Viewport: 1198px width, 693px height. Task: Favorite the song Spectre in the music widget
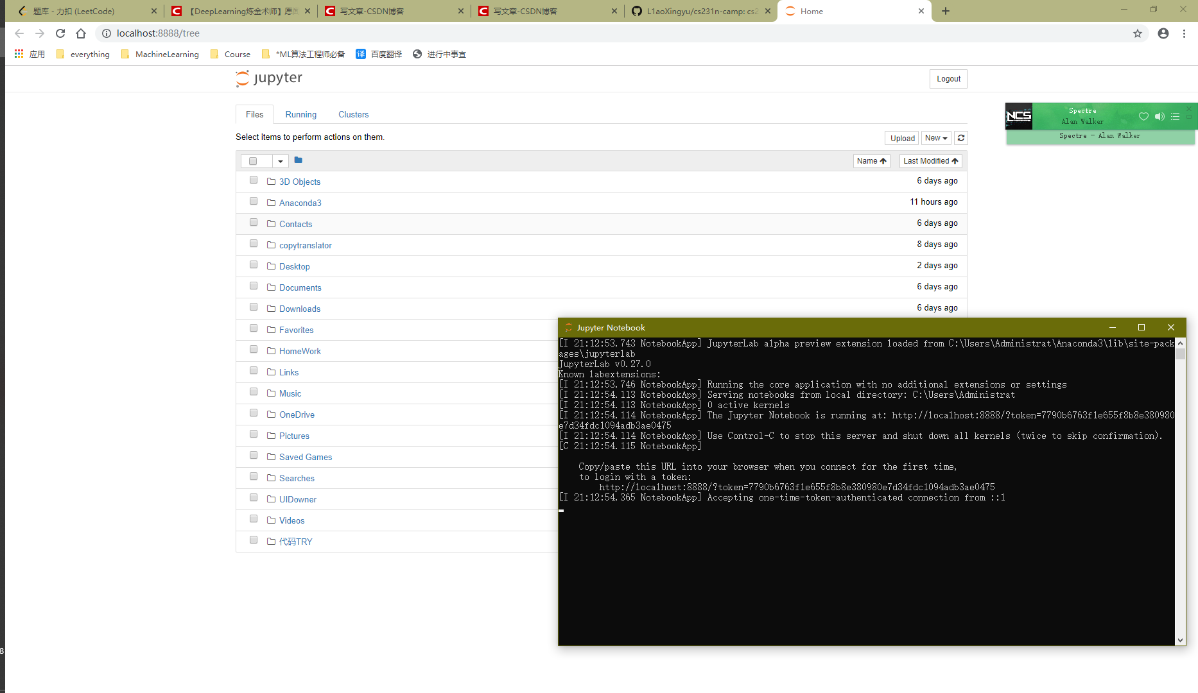[1143, 116]
